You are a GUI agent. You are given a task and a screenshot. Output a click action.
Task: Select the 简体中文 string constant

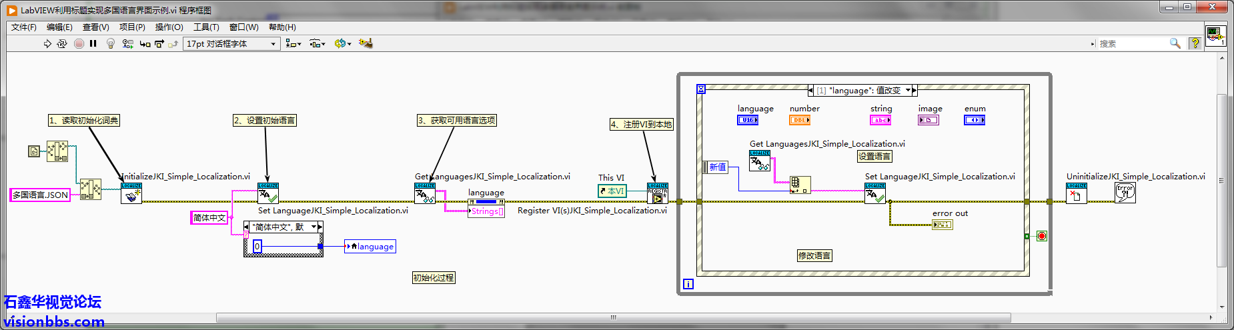[x=209, y=217]
